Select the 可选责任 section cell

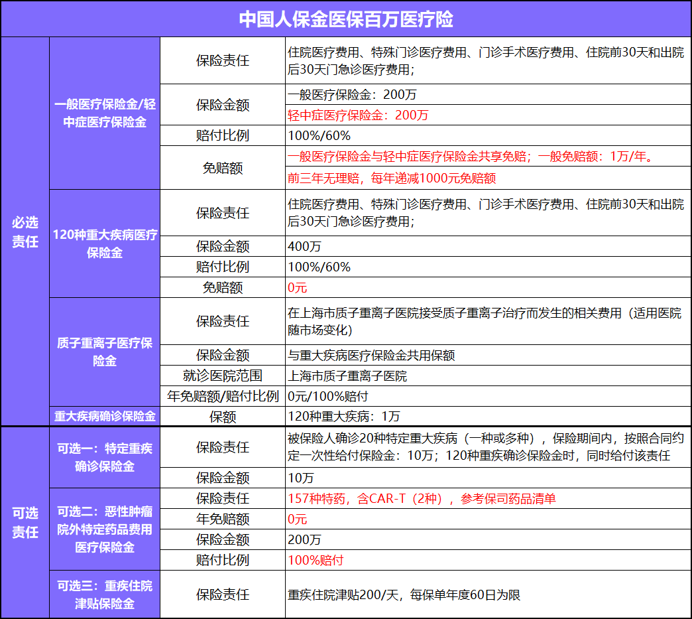25,522
